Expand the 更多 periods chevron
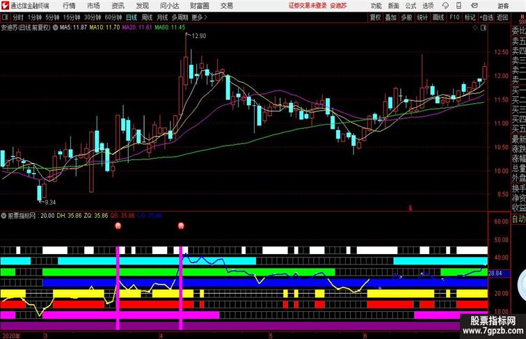Viewport: 526px width, 339px height. [x=206, y=17]
